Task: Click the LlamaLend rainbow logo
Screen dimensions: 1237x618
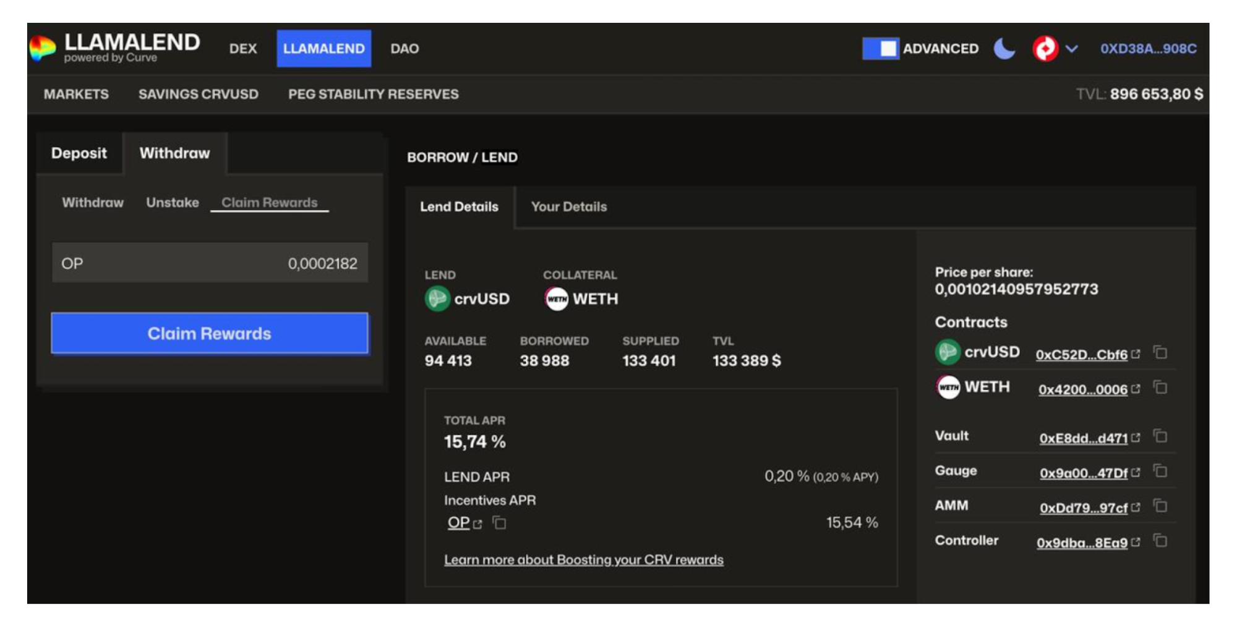Action: coord(43,48)
